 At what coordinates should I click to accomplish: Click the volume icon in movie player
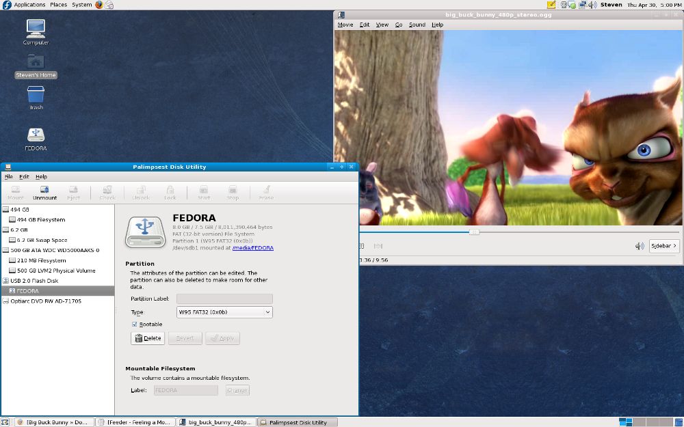click(x=640, y=246)
